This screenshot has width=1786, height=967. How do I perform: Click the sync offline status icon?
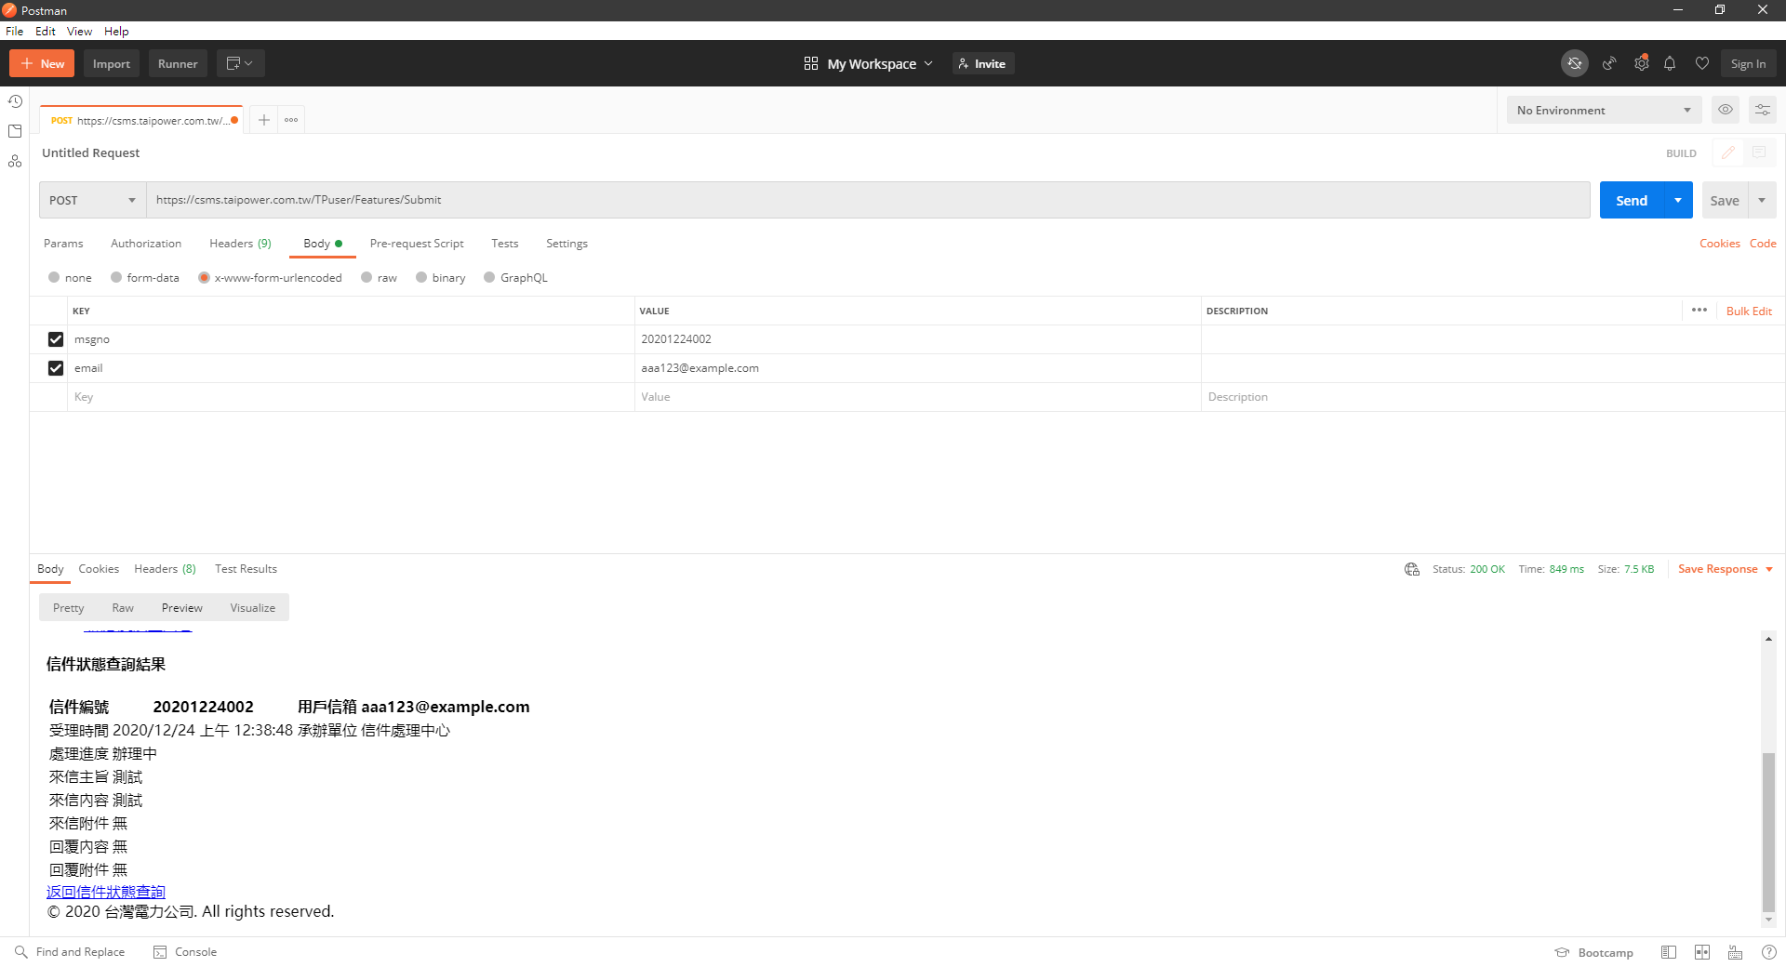[1574, 63]
